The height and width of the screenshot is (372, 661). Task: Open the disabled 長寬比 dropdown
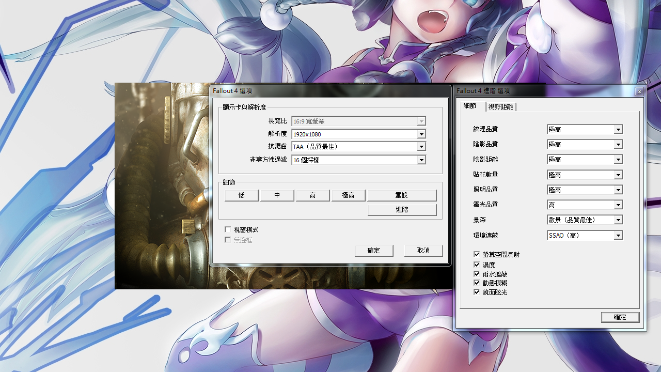358,121
